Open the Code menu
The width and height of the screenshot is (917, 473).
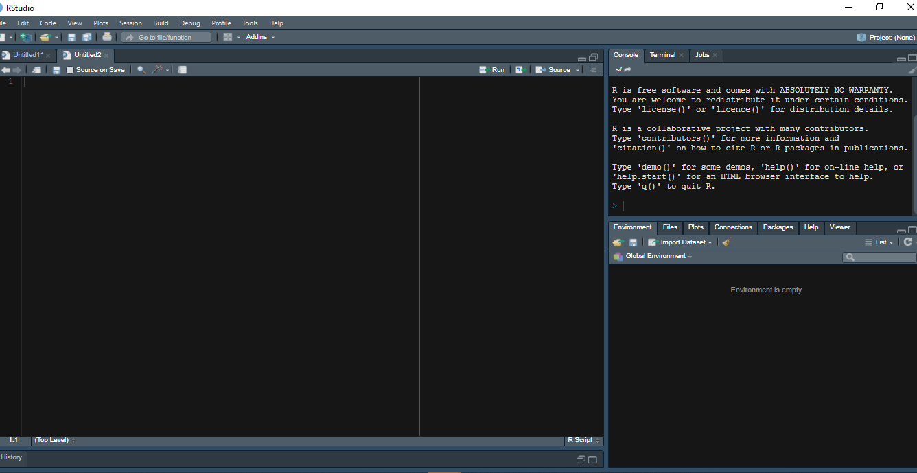point(48,23)
